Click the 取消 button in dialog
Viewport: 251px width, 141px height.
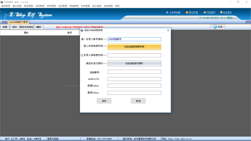click(138, 101)
